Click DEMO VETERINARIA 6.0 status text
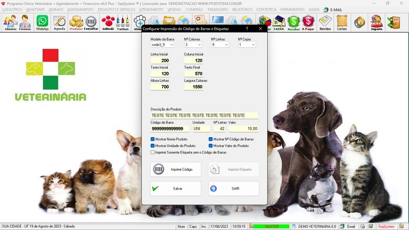 coord(317,226)
